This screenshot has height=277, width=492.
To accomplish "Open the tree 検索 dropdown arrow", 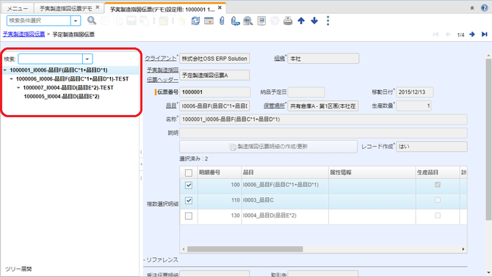I will click(87, 59).
